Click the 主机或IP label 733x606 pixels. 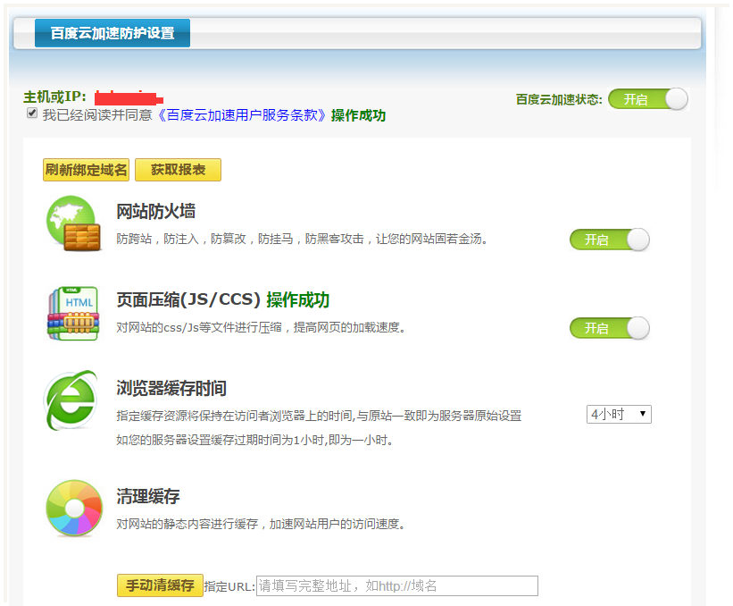[54, 97]
